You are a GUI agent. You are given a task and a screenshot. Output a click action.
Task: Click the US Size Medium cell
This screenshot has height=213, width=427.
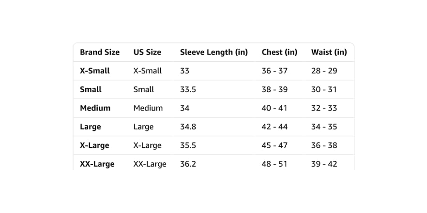tap(148, 108)
